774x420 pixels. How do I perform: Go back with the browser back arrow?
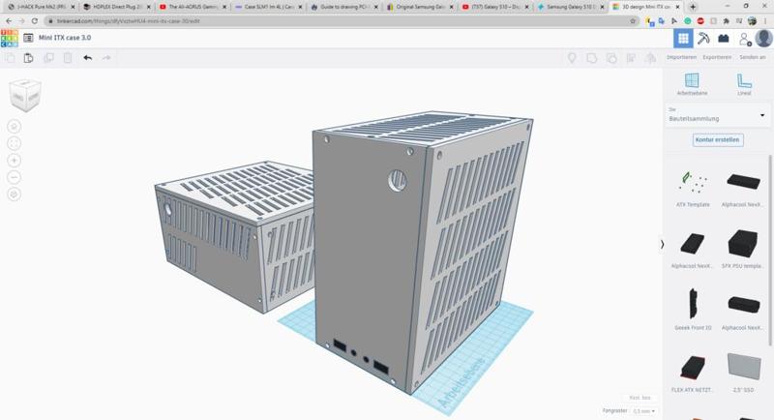click(x=9, y=21)
